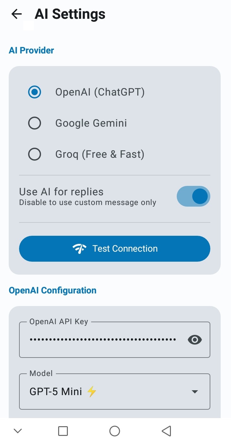Disable the Use AI for replies toggle
Image resolution: width=231 pixels, height=444 pixels.
pos(193,196)
